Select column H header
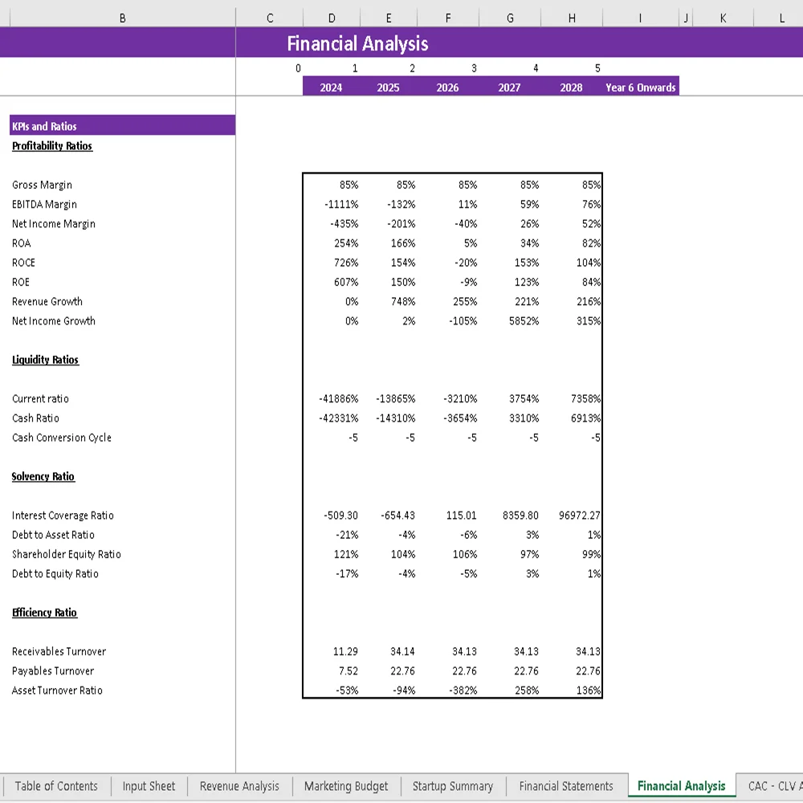803x803 pixels. click(x=571, y=16)
